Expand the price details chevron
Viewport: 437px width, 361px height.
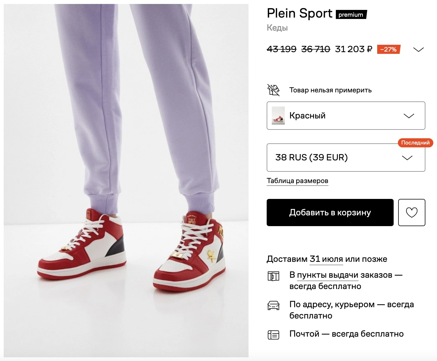(418, 50)
